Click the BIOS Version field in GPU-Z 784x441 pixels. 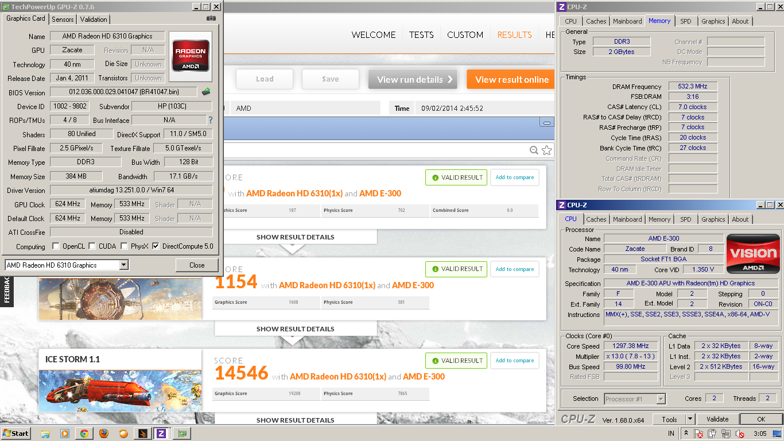(x=123, y=92)
